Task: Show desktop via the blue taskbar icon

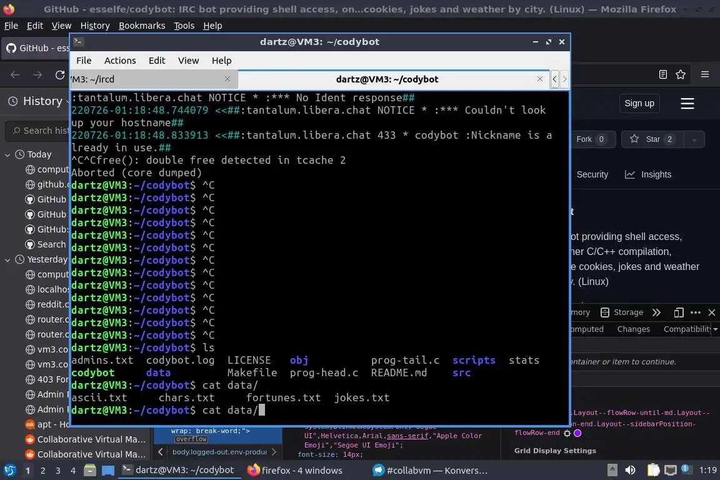Action: (108, 471)
